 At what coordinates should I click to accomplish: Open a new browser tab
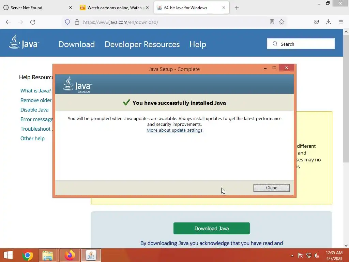tap(237, 8)
